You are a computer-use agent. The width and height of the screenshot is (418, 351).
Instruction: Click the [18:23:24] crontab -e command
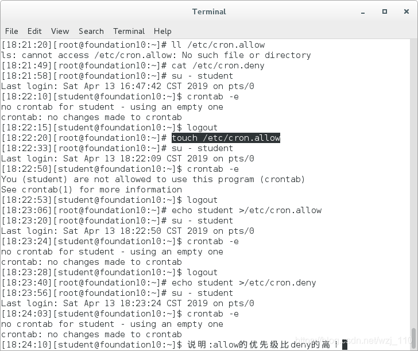(212, 241)
